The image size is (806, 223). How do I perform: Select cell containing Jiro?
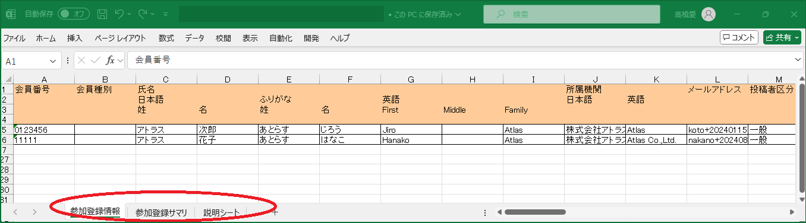[x=411, y=130]
